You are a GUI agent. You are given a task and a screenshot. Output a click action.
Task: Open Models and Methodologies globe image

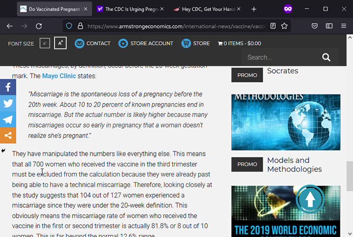(x=286, y=122)
